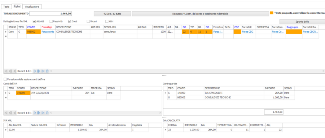Image resolution: width=325 pixels, height=138 pixels.
Task: Click Recupera % Detr. dal conto button
Action: [200, 14]
